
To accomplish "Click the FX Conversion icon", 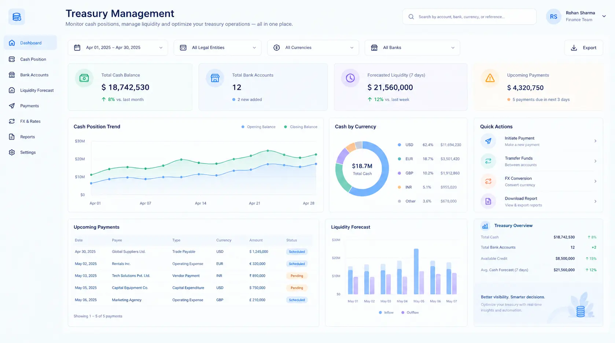I will pos(488,181).
